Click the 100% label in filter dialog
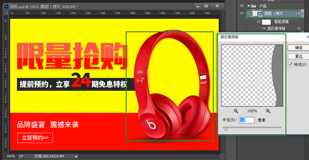Screen dimensions: 309x160 coord(252,111)
